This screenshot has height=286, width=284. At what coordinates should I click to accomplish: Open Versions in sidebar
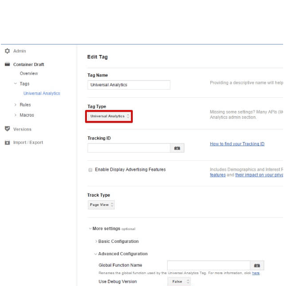(x=22, y=129)
